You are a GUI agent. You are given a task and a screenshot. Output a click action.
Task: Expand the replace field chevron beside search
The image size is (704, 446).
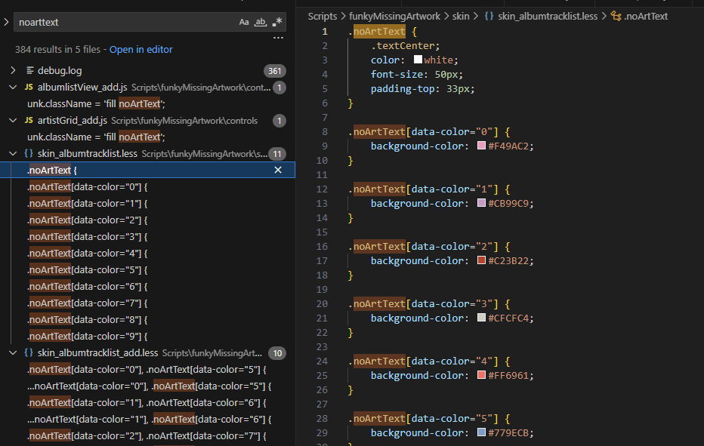(x=6, y=23)
